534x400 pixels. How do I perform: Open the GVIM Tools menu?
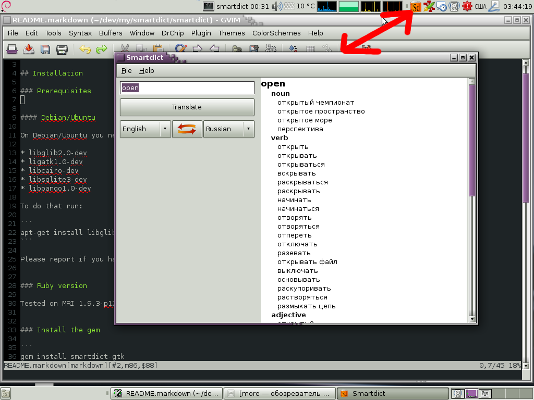point(53,33)
